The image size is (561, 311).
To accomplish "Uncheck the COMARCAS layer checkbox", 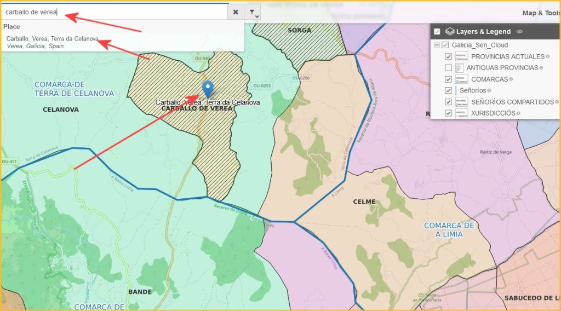I will [449, 79].
